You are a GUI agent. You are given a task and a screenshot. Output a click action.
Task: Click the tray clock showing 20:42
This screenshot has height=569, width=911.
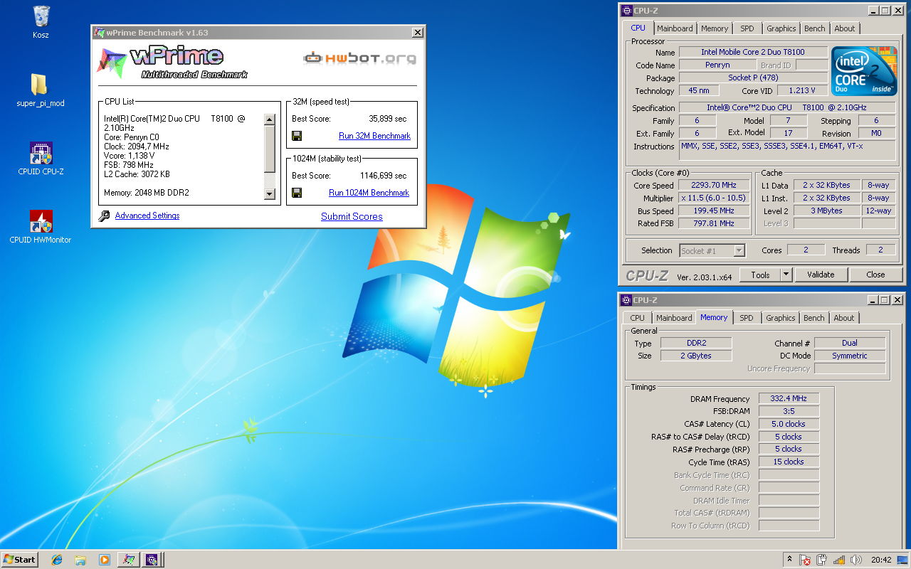point(881,560)
